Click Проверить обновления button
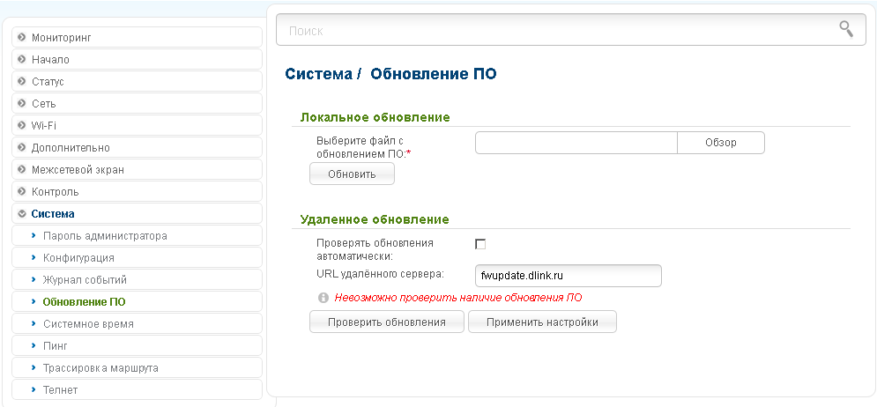The height and width of the screenshot is (407, 877). pyautogui.click(x=386, y=322)
